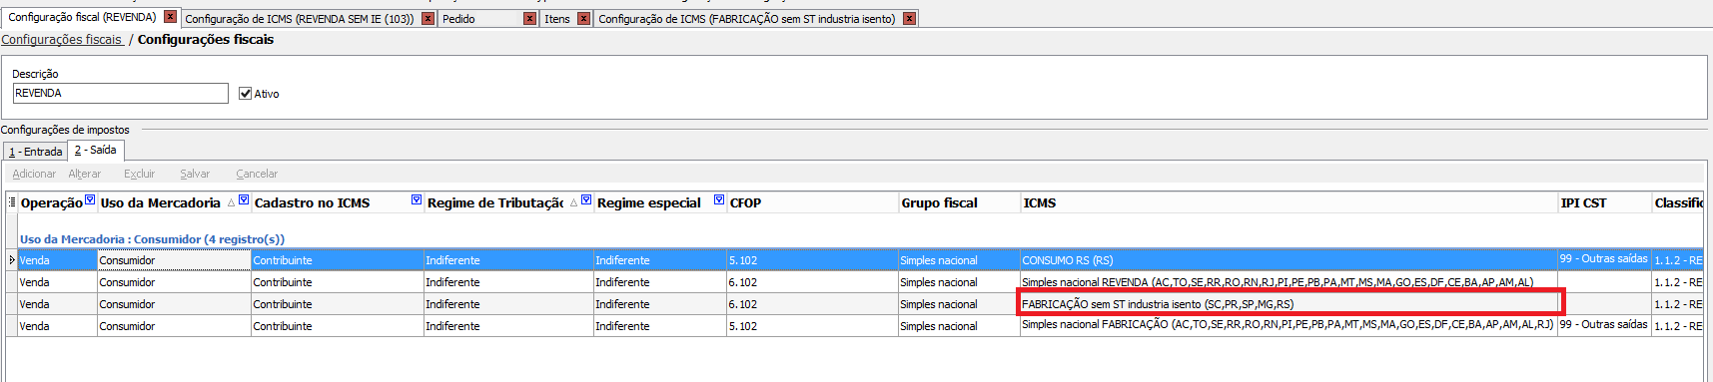The height and width of the screenshot is (382, 1713).
Task: Close the Itens tab
Action: [x=584, y=19]
